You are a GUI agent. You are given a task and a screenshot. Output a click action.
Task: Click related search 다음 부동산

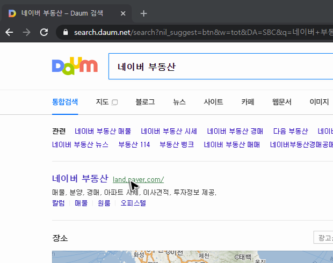291,131
